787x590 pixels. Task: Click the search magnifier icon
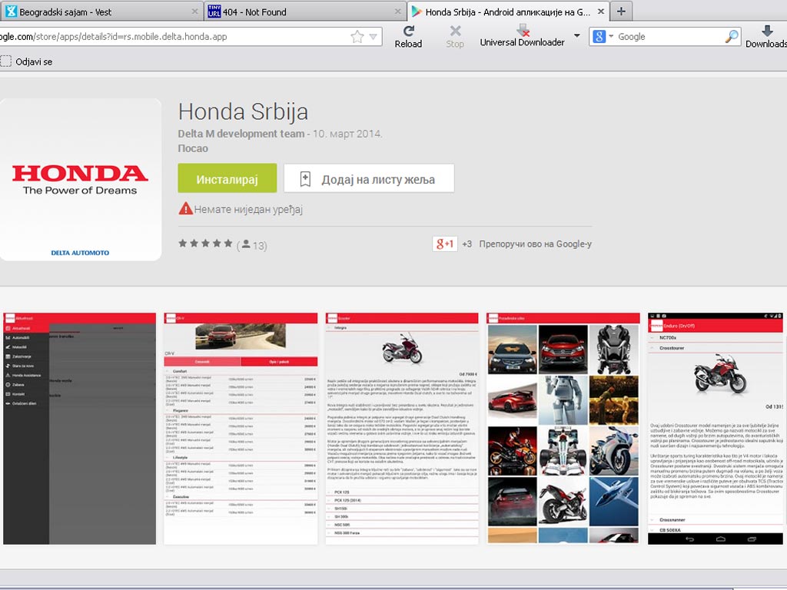[x=732, y=36]
